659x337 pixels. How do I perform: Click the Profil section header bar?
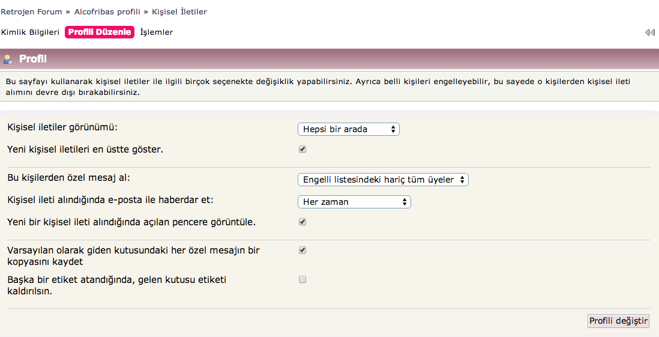pos(329,59)
